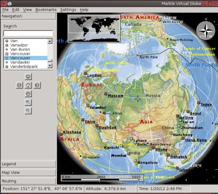This screenshot has height=194, width=218.
Task: Click the London city marker
Action: point(85,74)
